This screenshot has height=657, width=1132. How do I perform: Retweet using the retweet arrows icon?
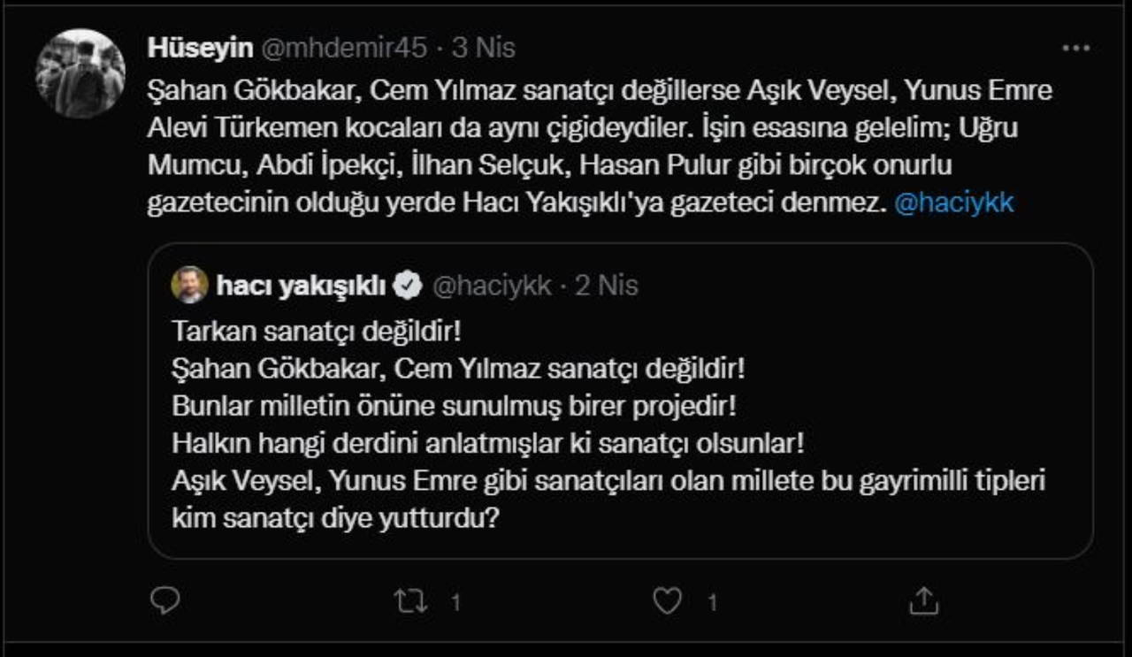click(x=410, y=602)
